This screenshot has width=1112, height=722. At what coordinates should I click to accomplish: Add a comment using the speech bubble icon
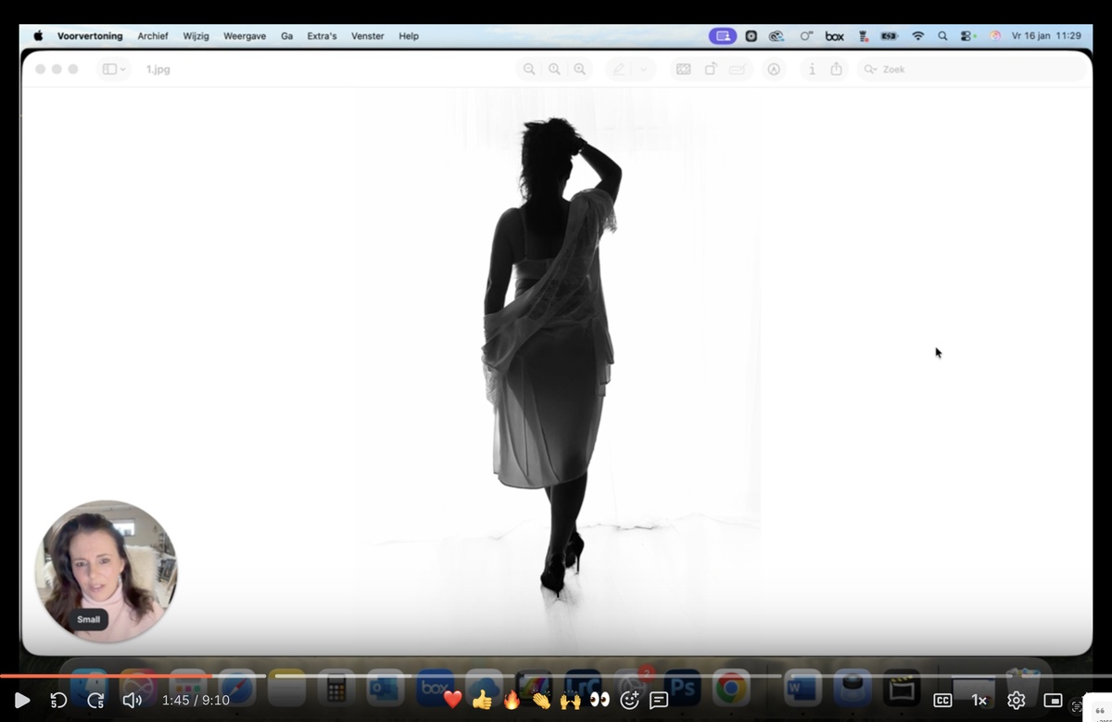pos(659,700)
